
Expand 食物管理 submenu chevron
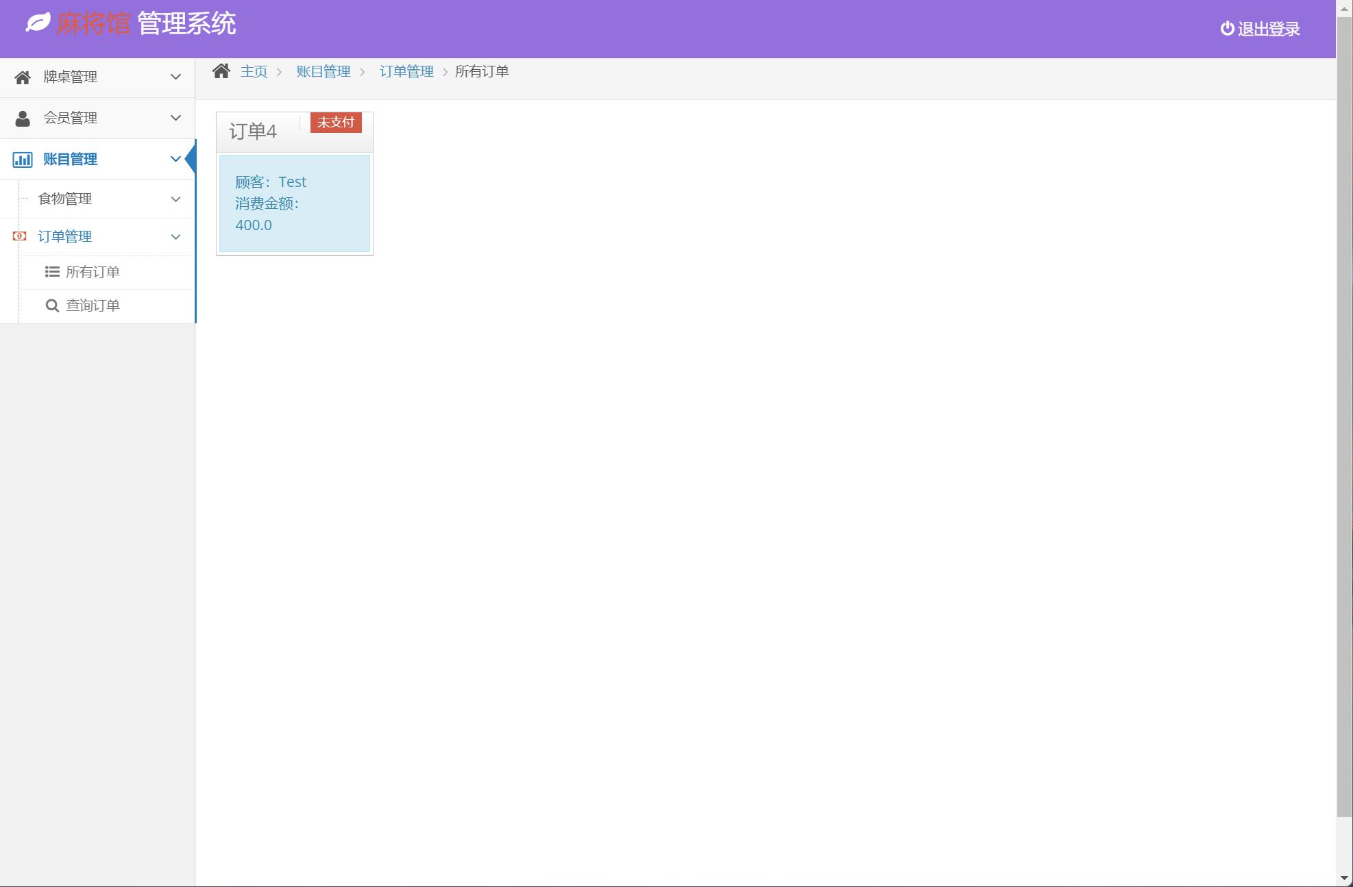tap(175, 199)
